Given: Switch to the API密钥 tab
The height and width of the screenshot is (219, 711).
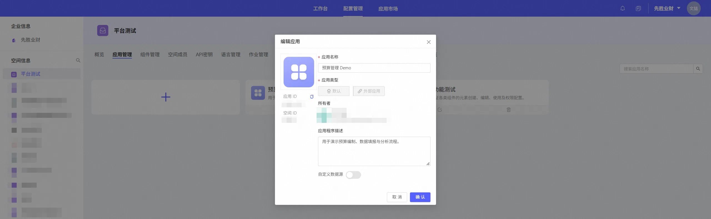Looking at the screenshot, I should tap(204, 54).
